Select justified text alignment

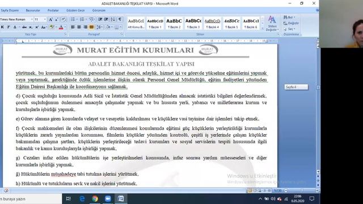tap(92, 27)
